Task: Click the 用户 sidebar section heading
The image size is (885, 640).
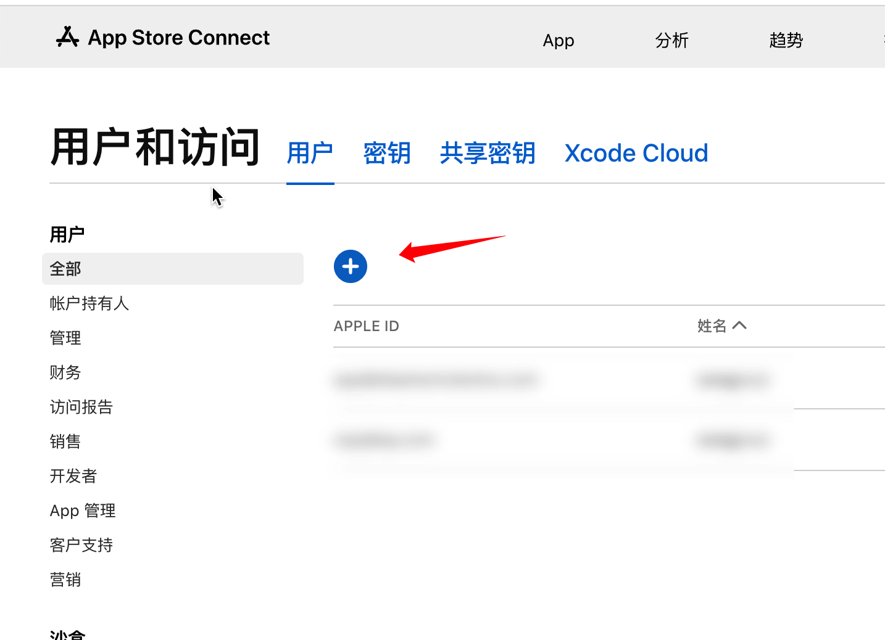Action: tap(67, 234)
